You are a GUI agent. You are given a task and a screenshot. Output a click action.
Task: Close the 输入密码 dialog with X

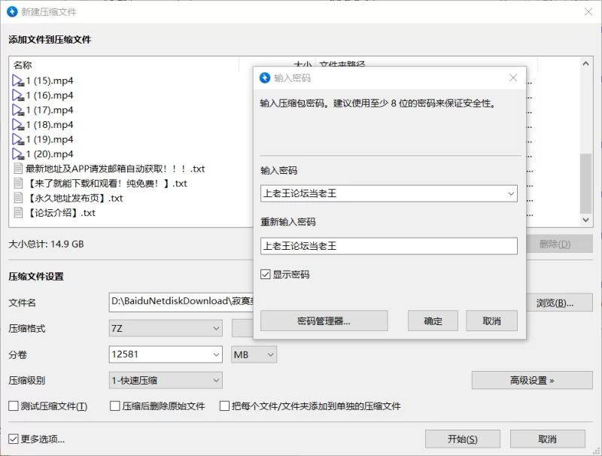click(513, 78)
